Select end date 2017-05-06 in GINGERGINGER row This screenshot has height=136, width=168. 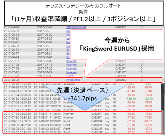coord(45,27)
